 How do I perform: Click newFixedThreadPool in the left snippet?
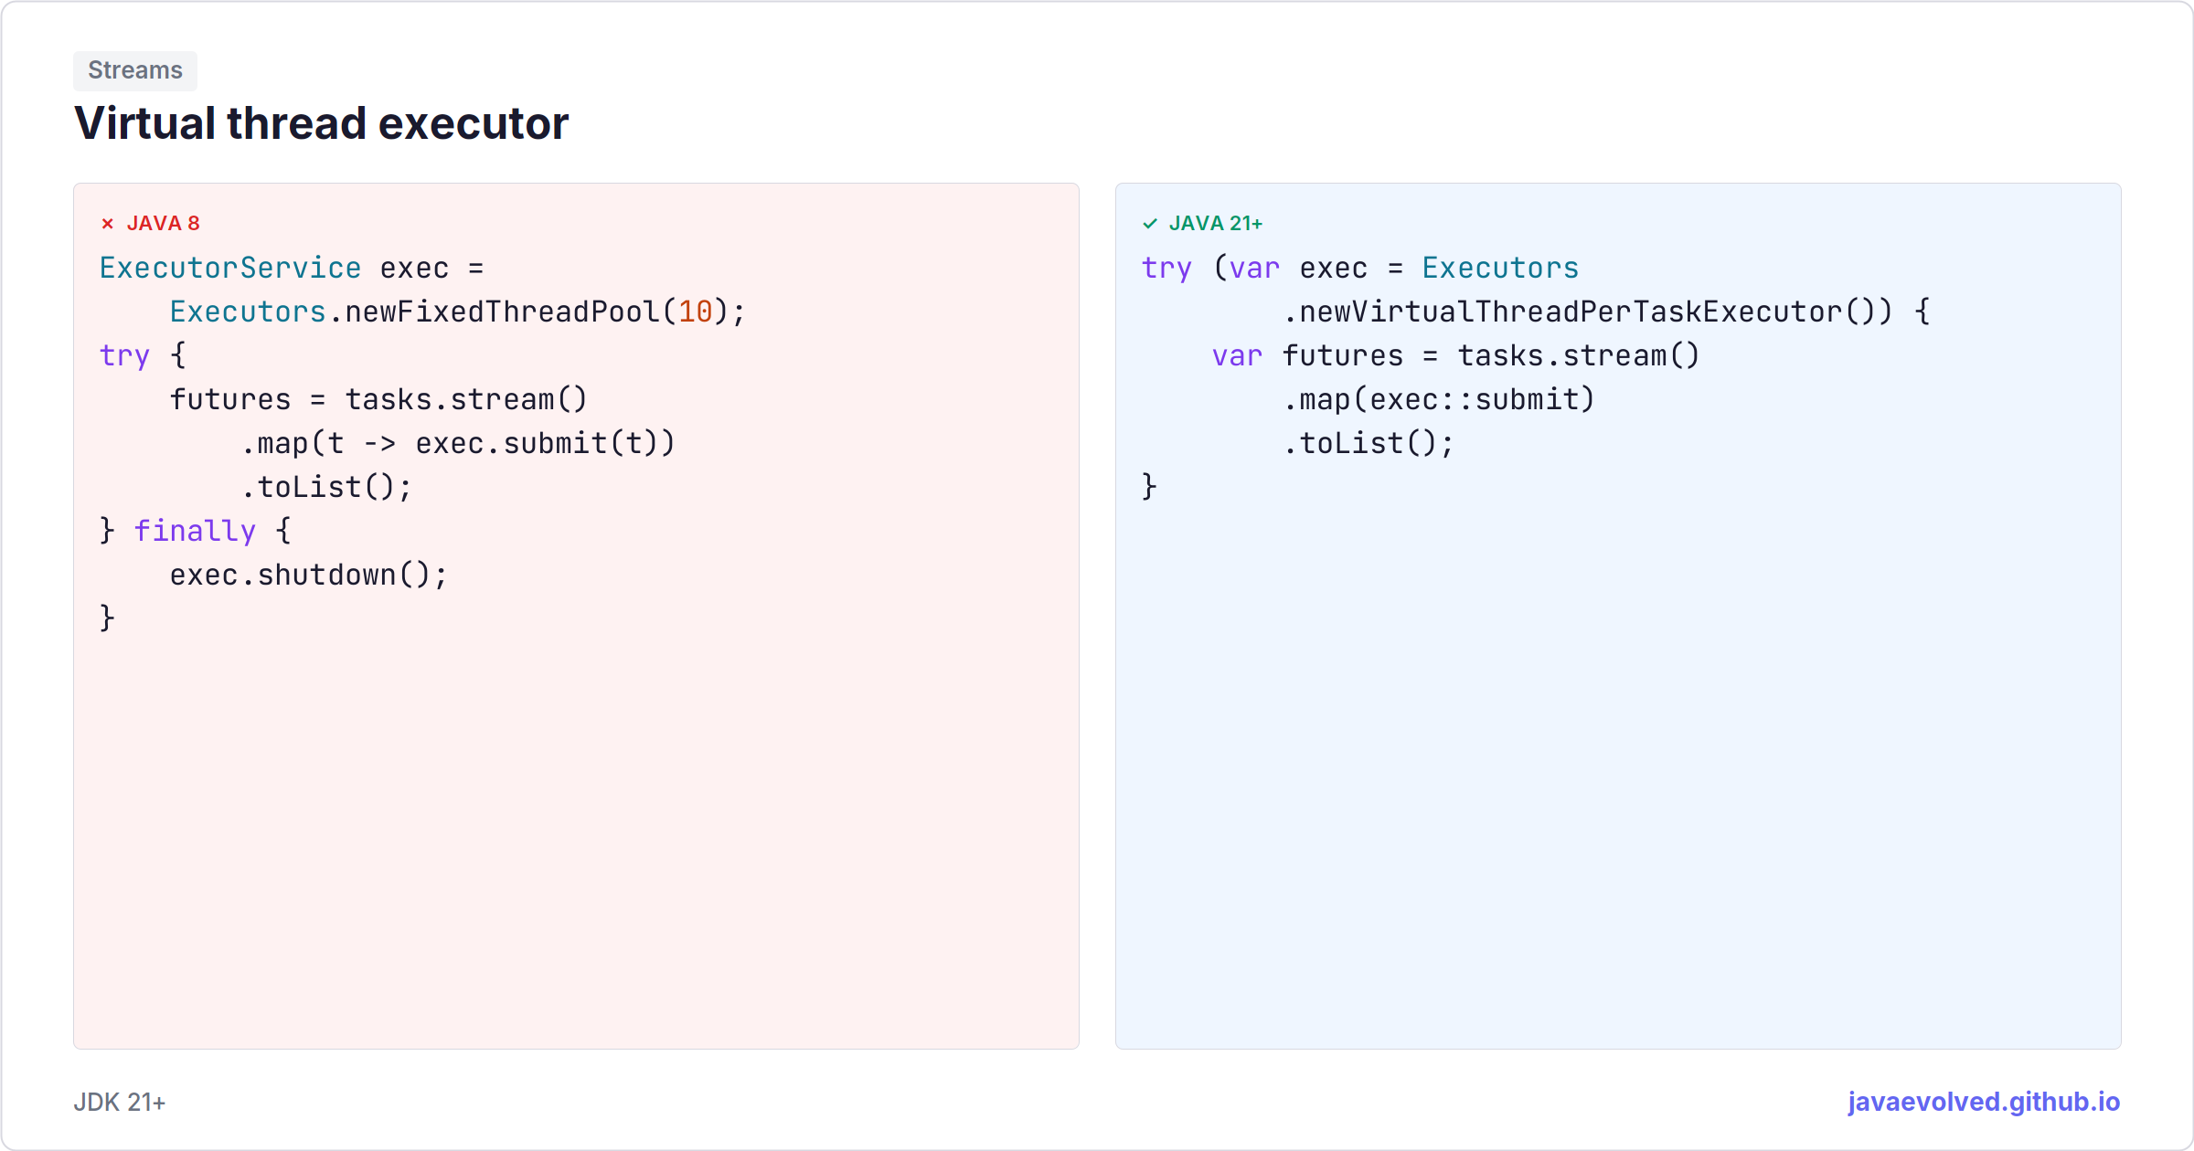tap(502, 312)
